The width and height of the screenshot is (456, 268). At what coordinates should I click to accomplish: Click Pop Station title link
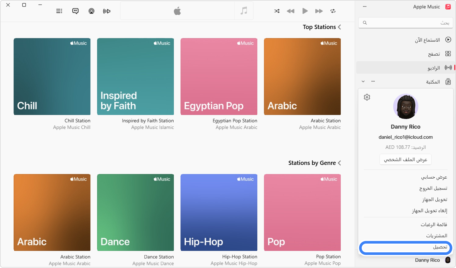point(328,257)
